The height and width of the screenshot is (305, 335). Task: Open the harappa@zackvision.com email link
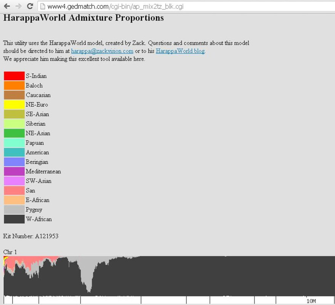click(102, 51)
